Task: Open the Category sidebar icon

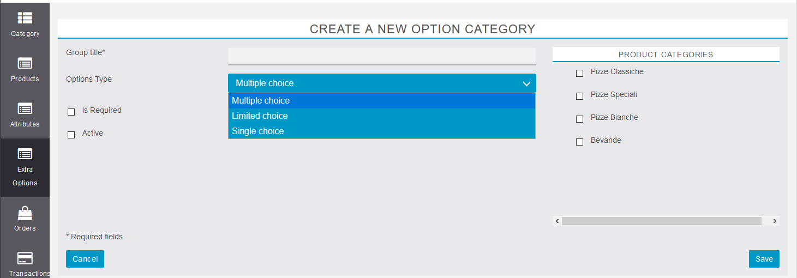Action: coord(25,18)
